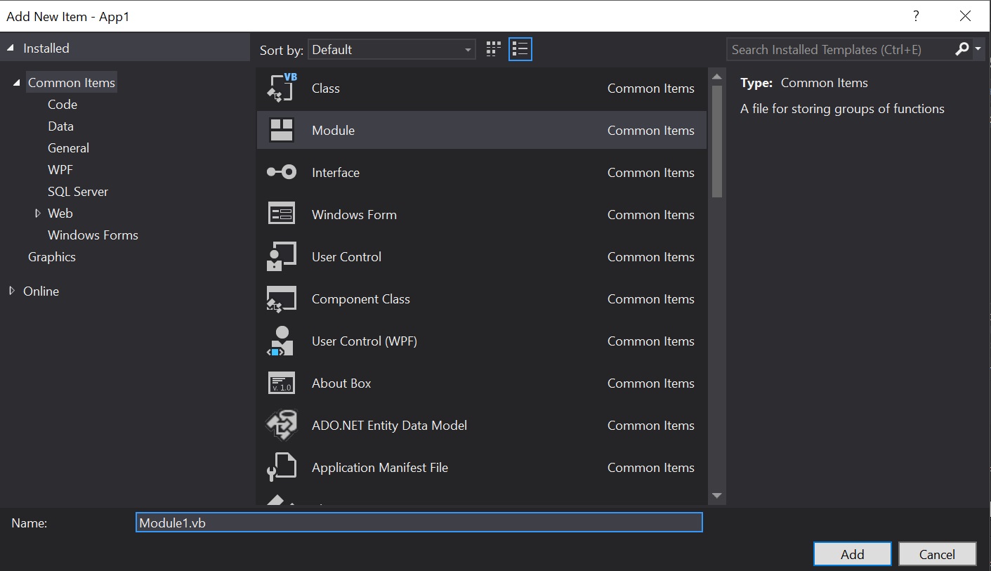The height and width of the screenshot is (571, 991).
Task: Click the About Box template icon
Action: pyautogui.click(x=282, y=383)
